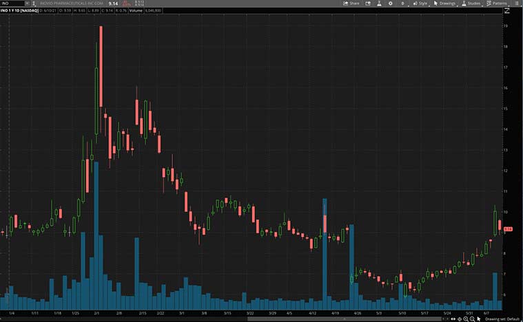Expand the Patterns dropdown
523x322 pixels.
pos(498,3)
